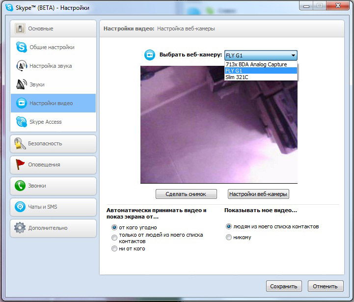
Task: Go to Настройка звука page
Action: pyautogui.click(x=54, y=66)
